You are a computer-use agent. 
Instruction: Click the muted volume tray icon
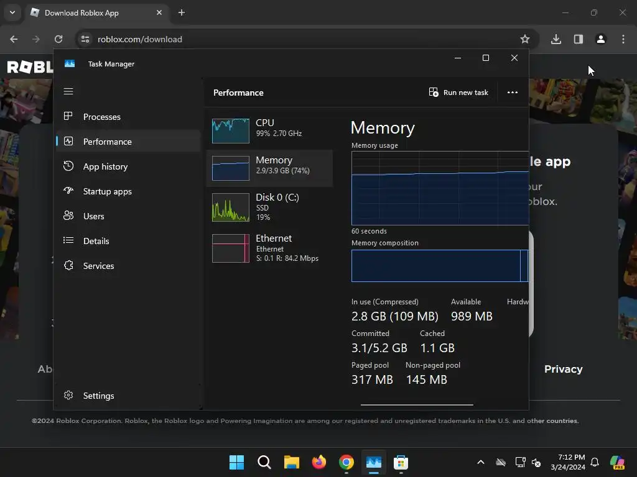tap(536, 462)
